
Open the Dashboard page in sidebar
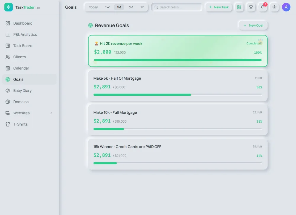click(x=23, y=23)
